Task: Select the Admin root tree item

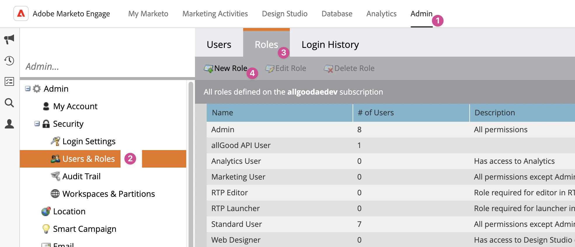Action: coord(56,88)
